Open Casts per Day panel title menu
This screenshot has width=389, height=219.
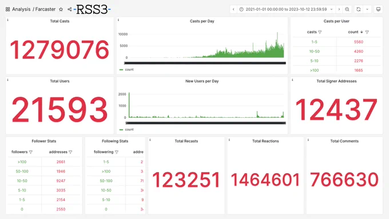[x=202, y=21]
